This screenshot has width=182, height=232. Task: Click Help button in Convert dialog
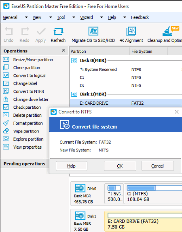[x=72, y=166]
